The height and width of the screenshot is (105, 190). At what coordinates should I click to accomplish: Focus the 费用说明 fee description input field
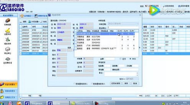130,70
